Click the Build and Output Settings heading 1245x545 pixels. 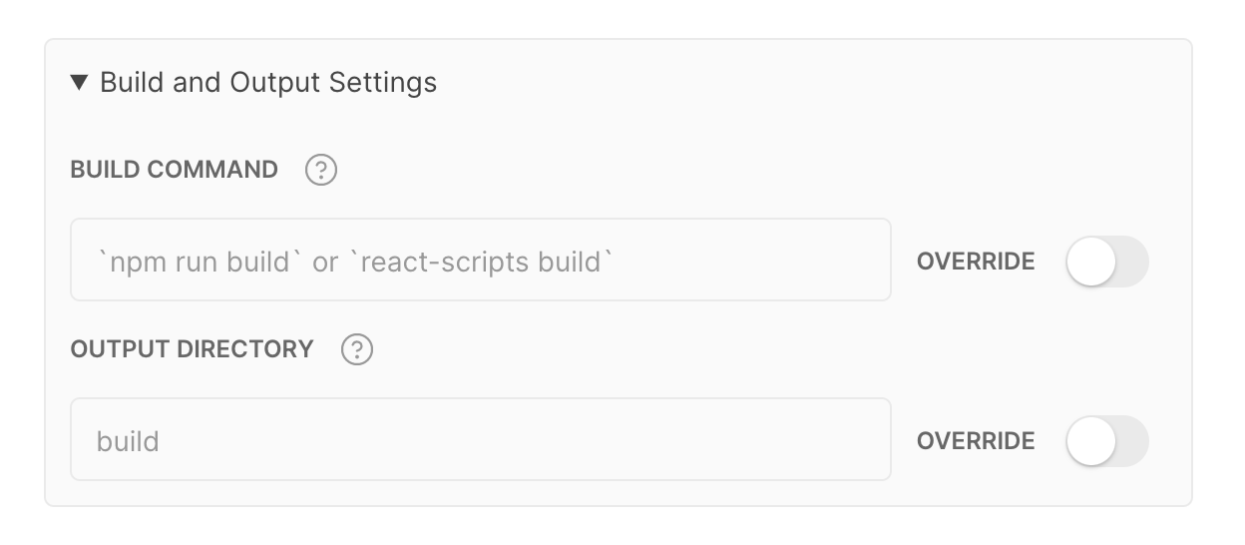coord(268,82)
